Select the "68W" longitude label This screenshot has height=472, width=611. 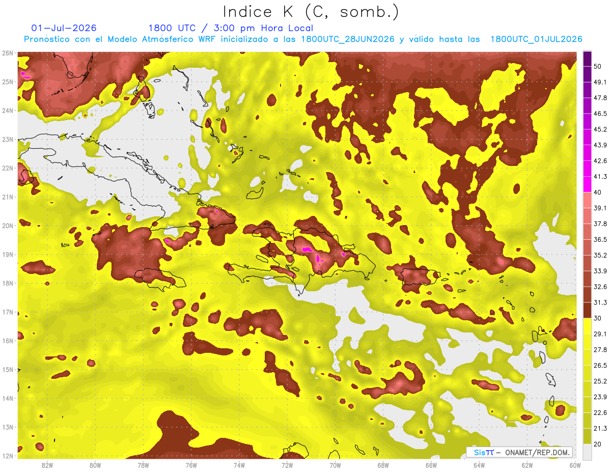[383, 465]
